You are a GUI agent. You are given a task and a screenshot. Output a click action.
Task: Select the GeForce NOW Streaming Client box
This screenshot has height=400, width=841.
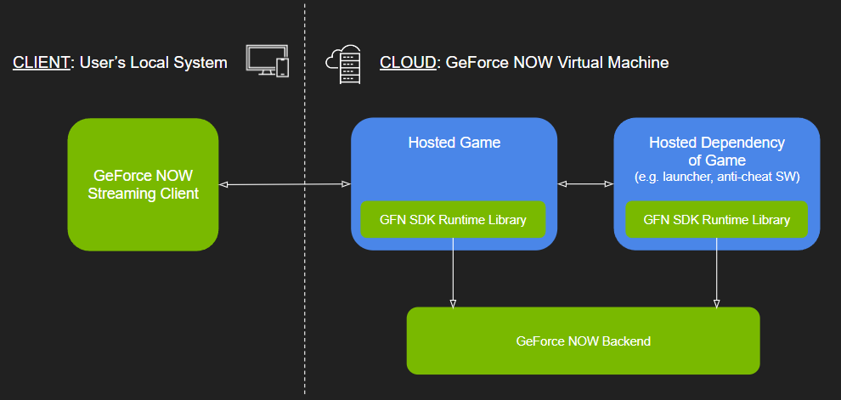pos(143,184)
